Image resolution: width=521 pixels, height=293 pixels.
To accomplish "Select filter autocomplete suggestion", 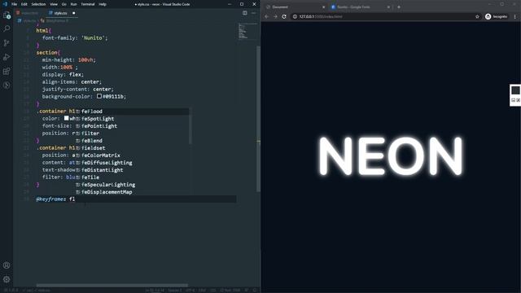I will point(132,133).
